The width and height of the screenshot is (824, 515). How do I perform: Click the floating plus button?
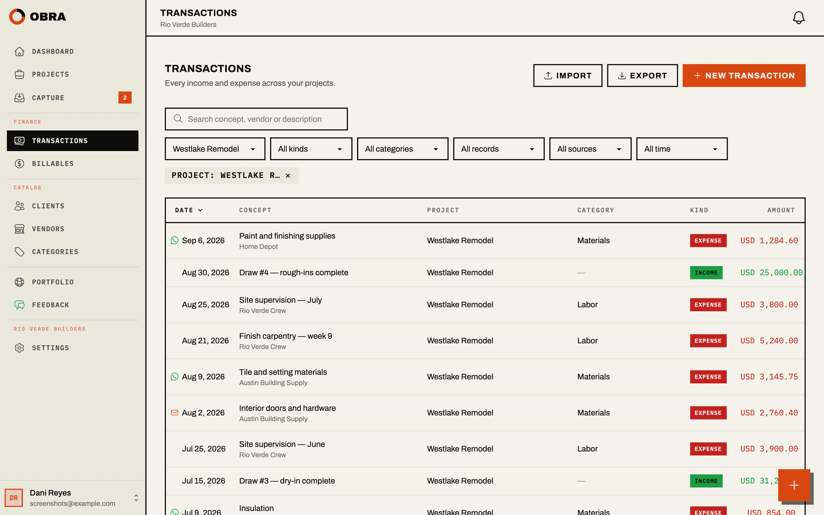tap(794, 485)
